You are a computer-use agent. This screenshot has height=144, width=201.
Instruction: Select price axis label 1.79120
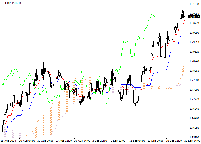[x=194, y=52]
